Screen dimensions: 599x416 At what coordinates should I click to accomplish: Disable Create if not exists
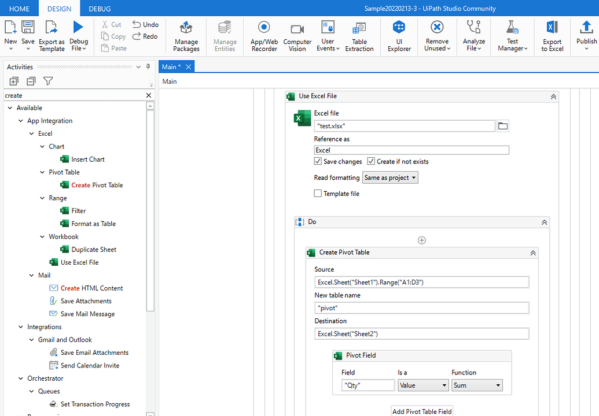click(370, 161)
